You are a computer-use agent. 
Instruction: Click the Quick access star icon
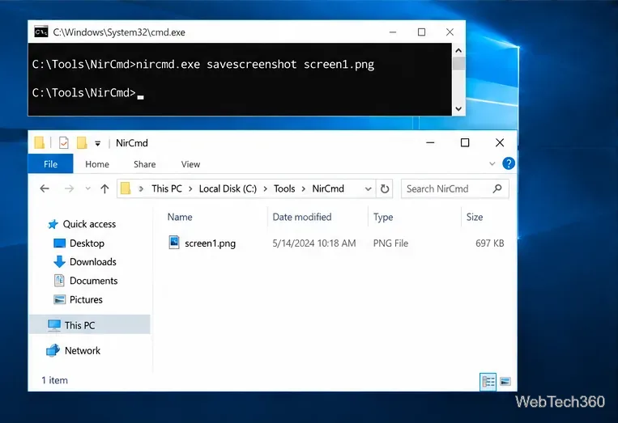coord(53,224)
